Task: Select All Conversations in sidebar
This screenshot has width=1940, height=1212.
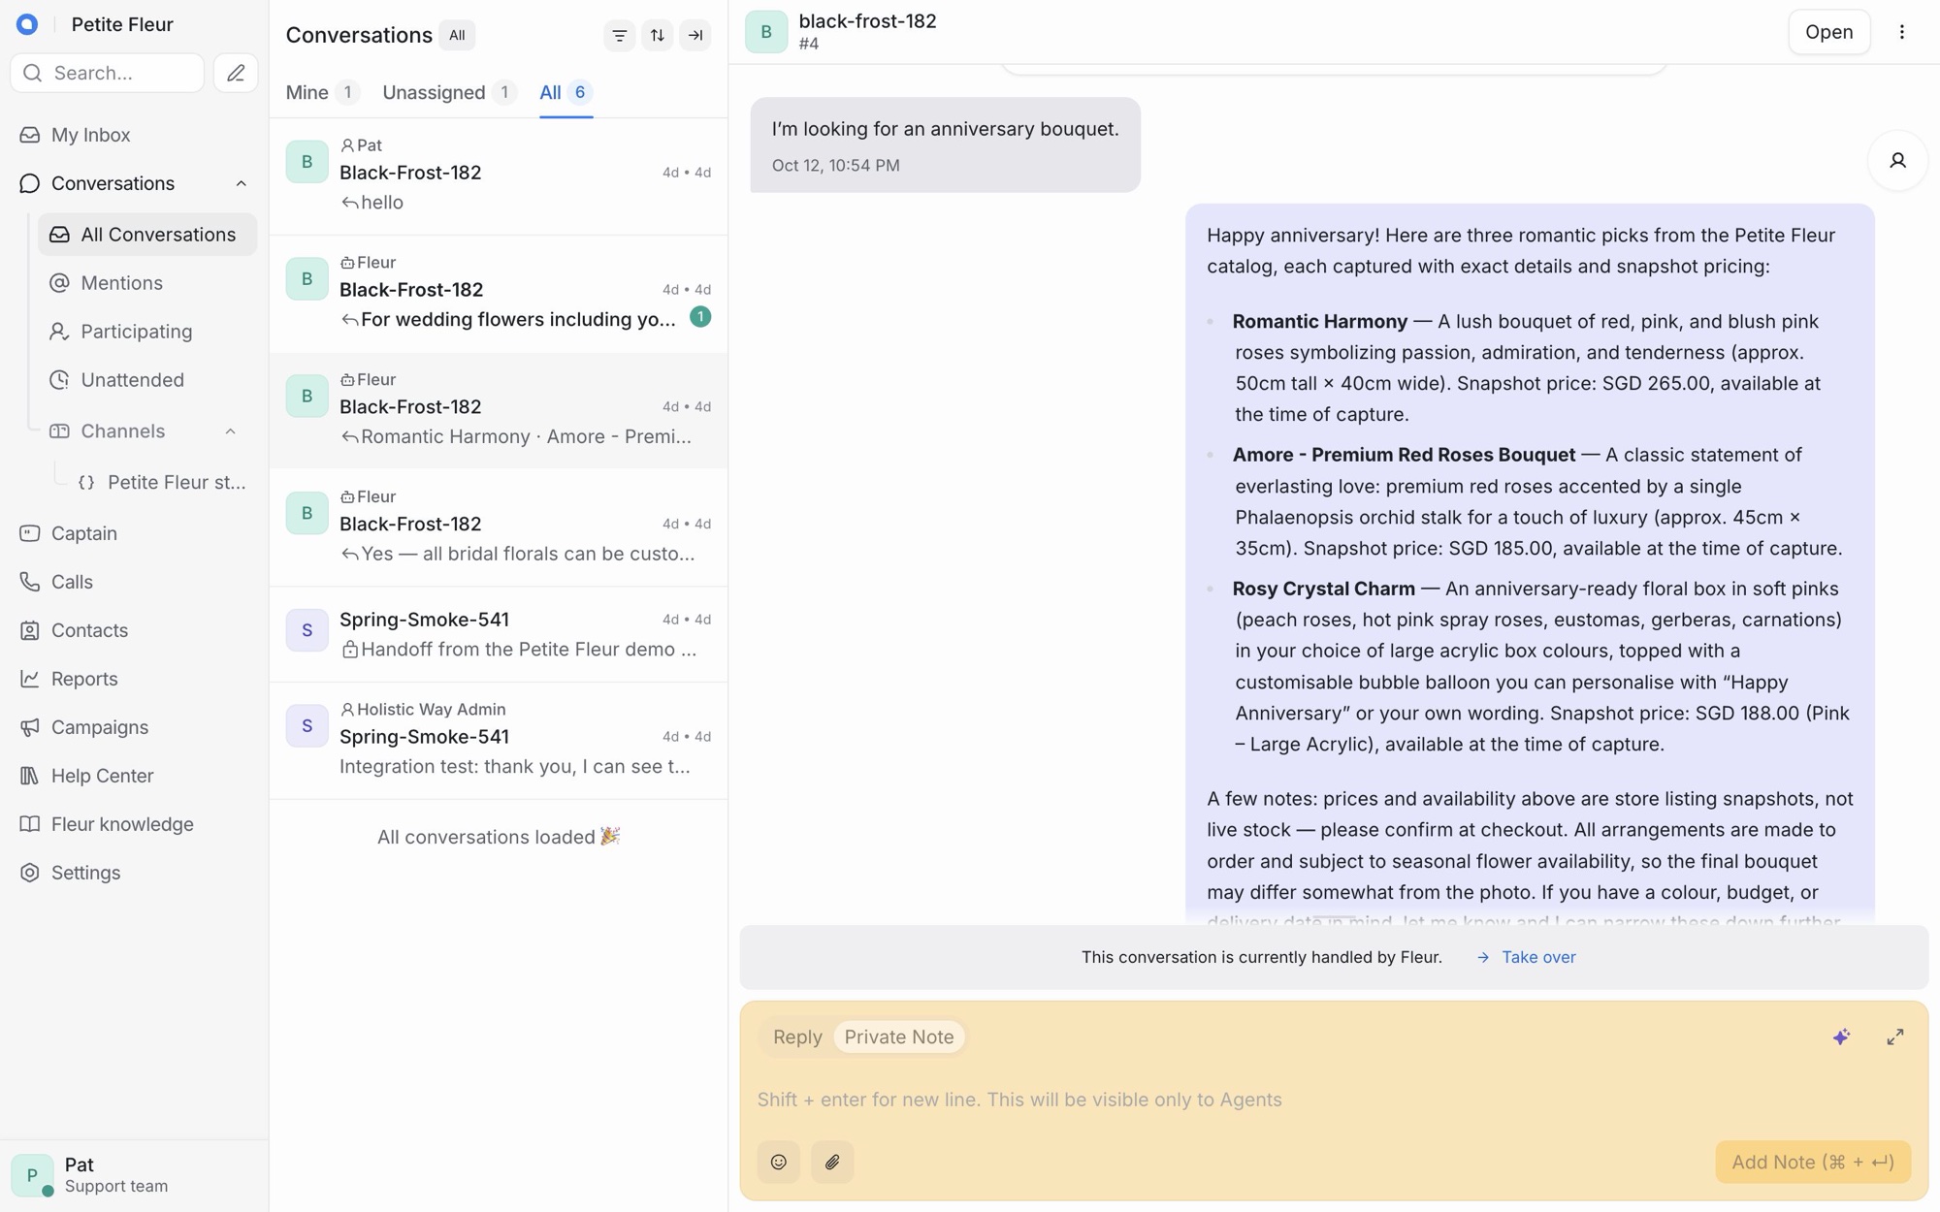Action: [147, 235]
